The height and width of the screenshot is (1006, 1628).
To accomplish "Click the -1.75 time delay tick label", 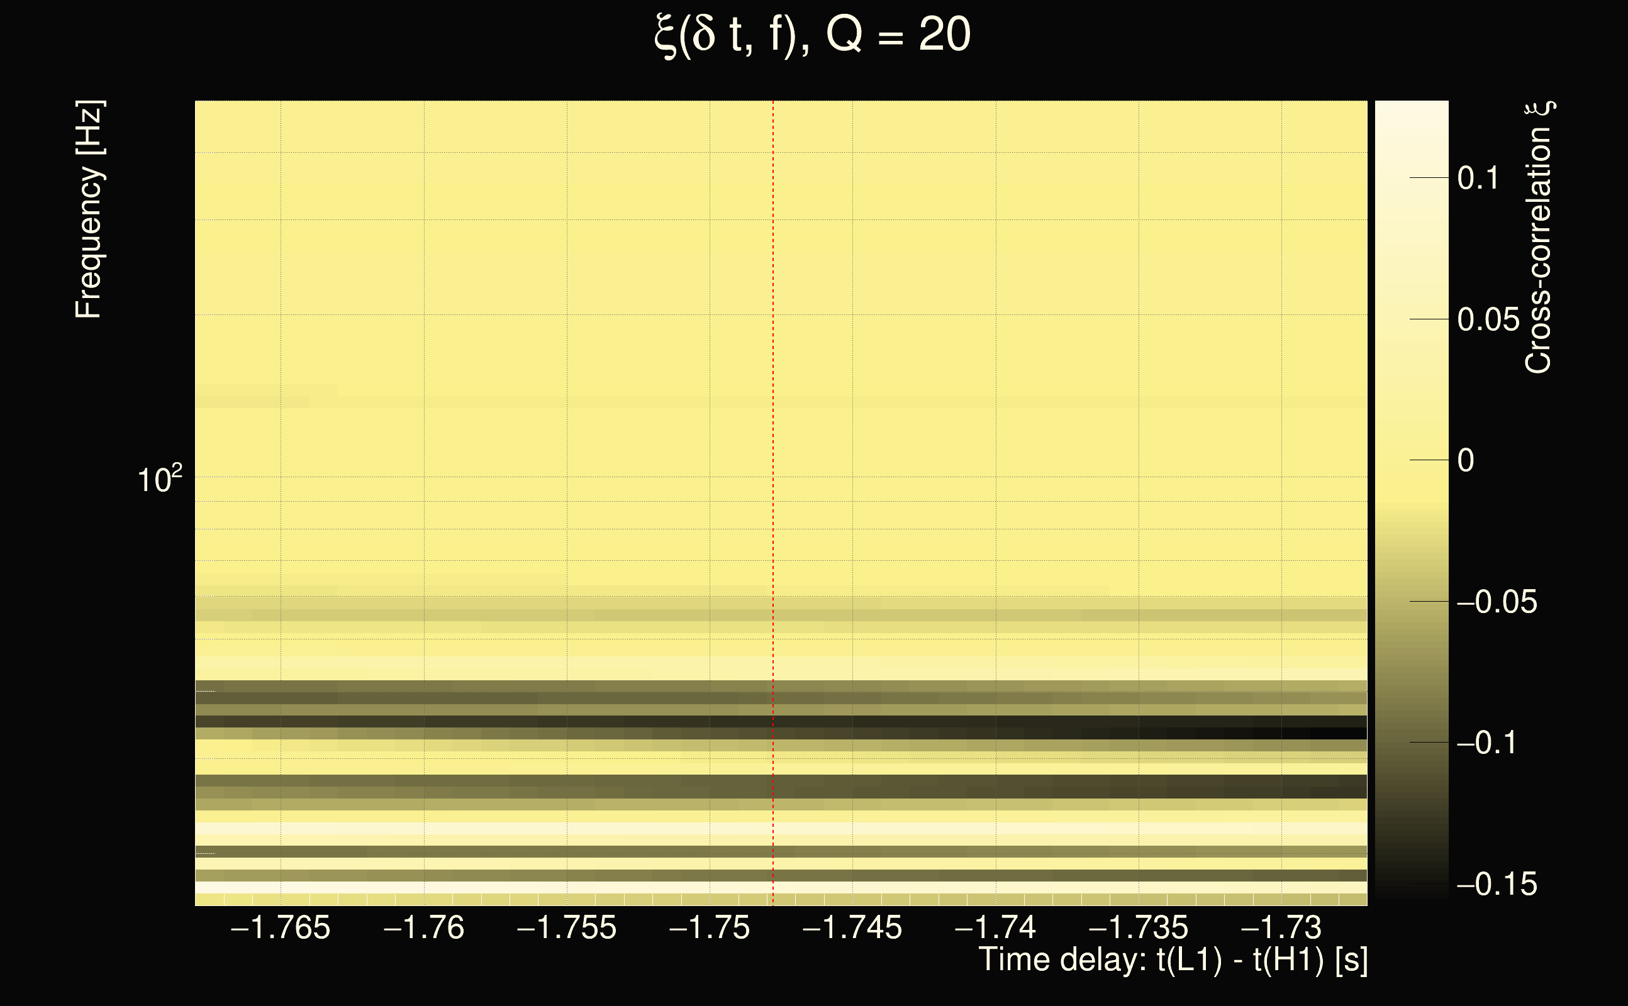I will (710, 927).
